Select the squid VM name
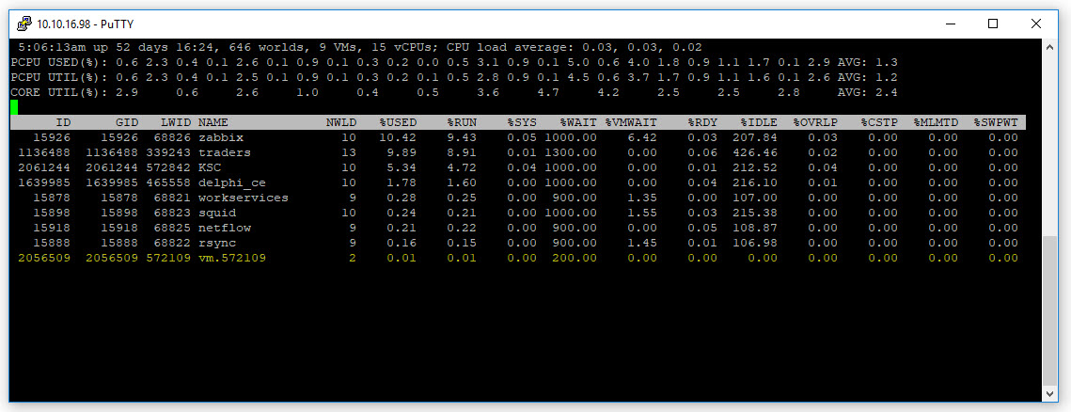Viewport: 1071px width, 412px height. [x=216, y=213]
